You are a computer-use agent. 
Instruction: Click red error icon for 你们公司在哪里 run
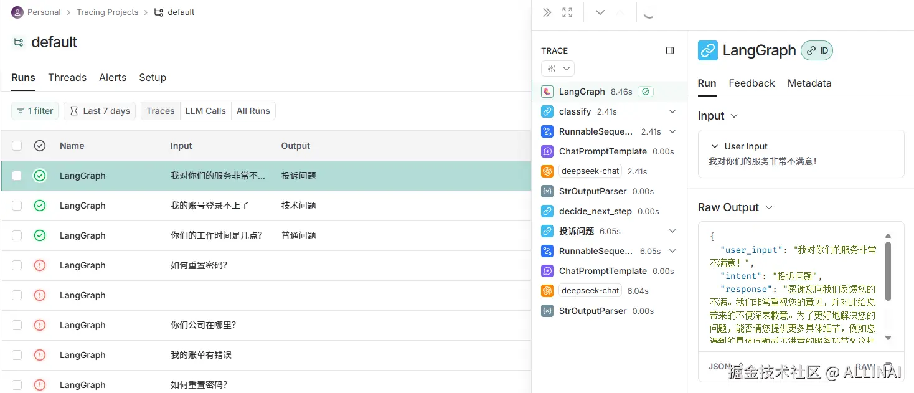[x=40, y=325]
